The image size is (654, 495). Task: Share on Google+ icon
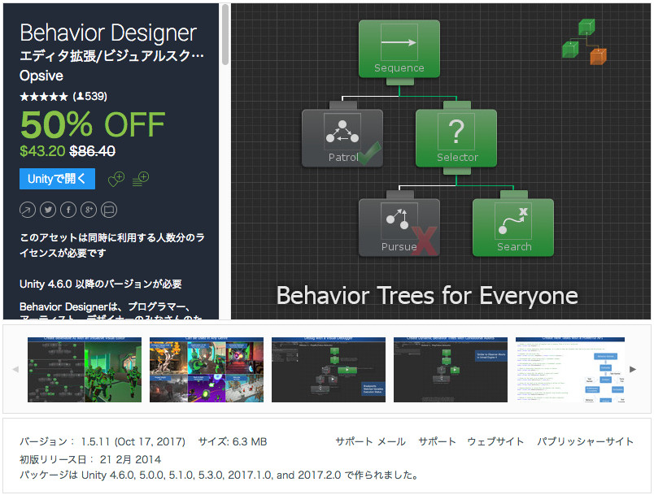click(x=89, y=210)
